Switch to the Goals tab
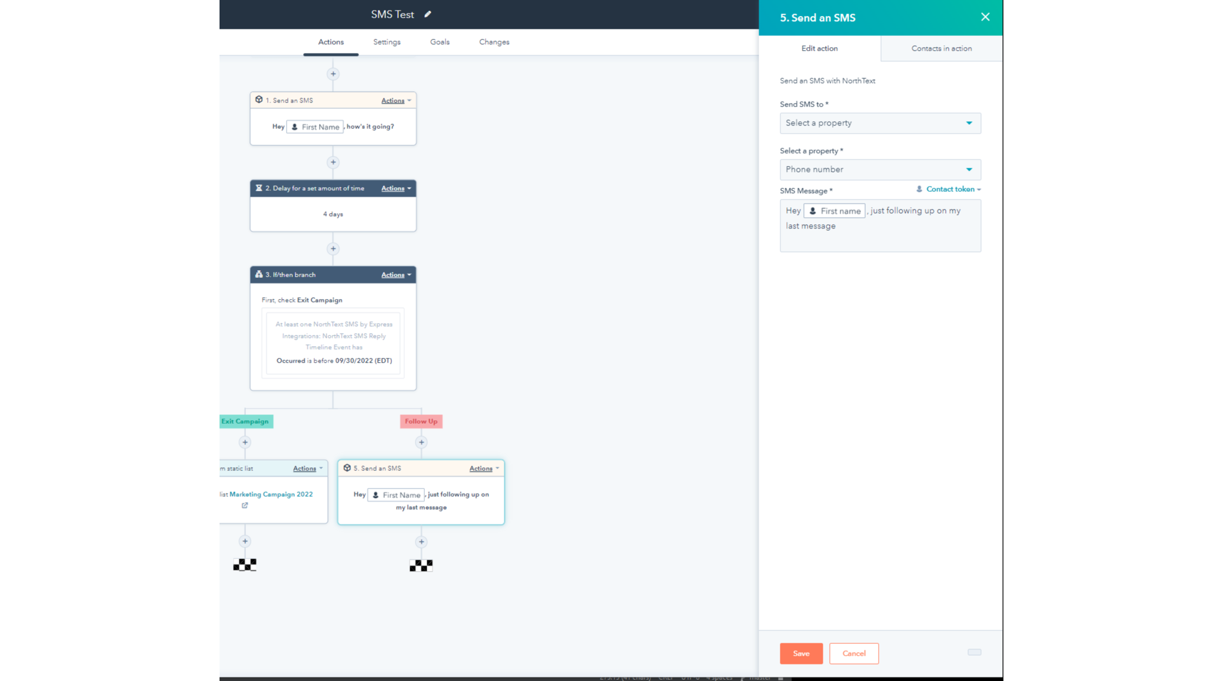 (439, 42)
